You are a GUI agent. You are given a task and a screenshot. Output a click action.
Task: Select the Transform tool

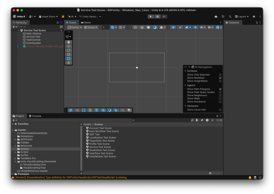coord(68,63)
